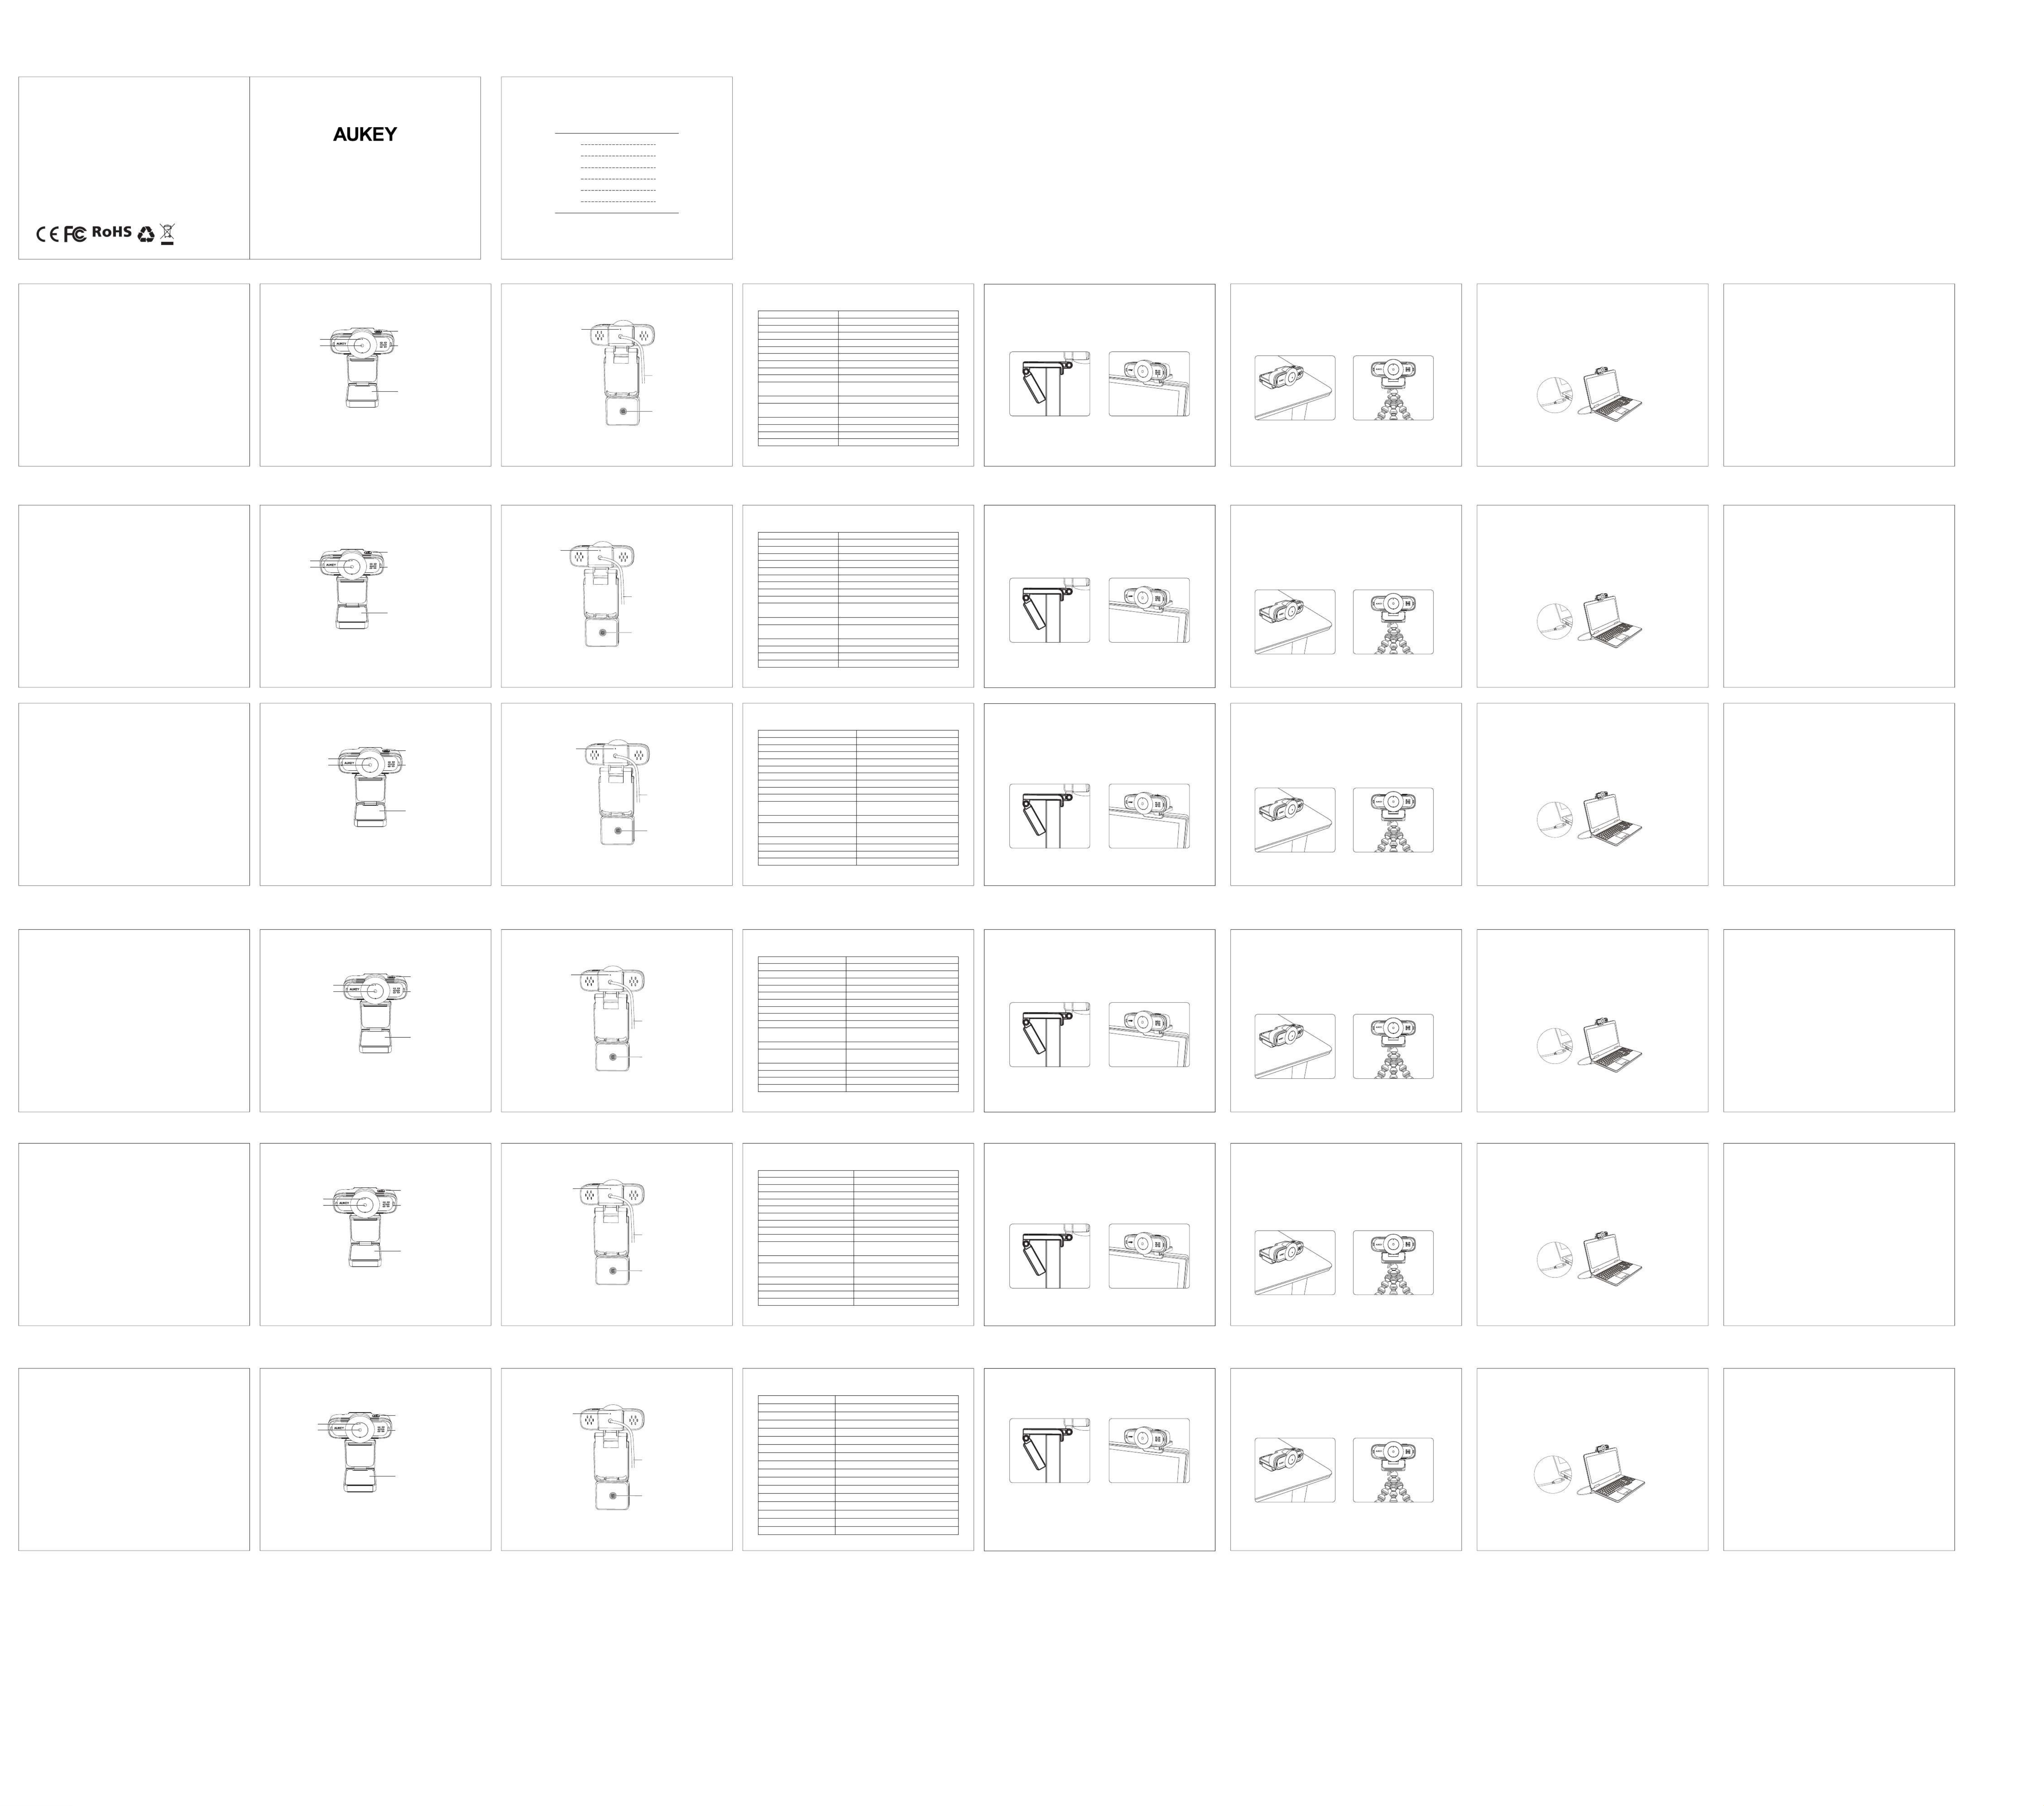The height and width of the screenshot is (1806, 2044).
Task: Click the first dashed line on contents page
Action: (618, 145)
